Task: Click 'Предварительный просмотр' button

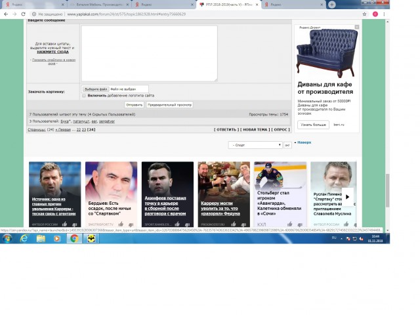Action: click(169, 105)
